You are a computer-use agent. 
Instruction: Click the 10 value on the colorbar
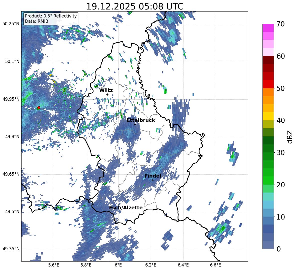(280, 217)
